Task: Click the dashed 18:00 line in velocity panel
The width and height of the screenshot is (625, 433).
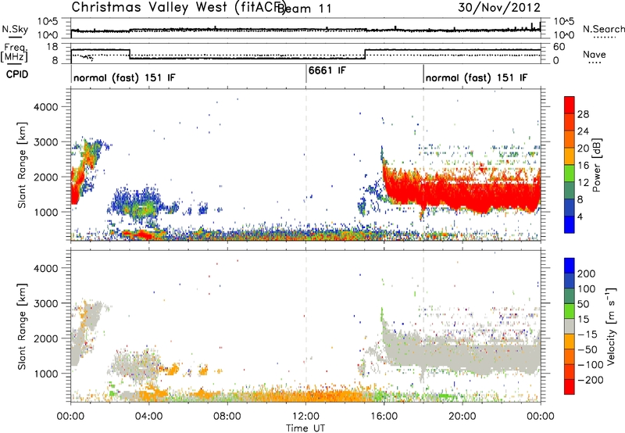Action: click(423, 326)
